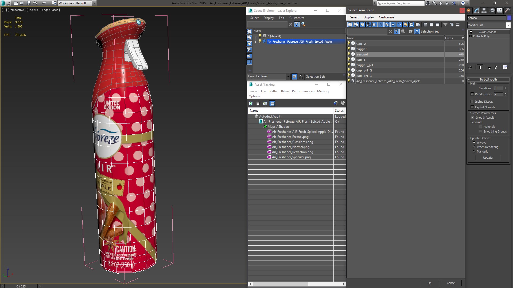The height and width of the screenshot is (288, 513).
Task: Toggle the Smooth Result checkbox
Action: point(472,118)
